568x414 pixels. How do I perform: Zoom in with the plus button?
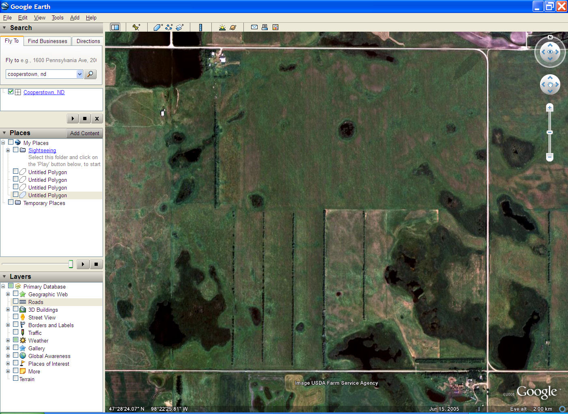tap(550, 108)
